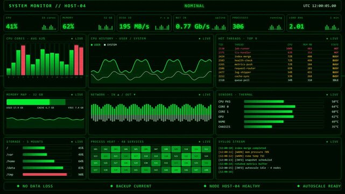The image size is (345, 194).
Task: Click the /var mount usage bar
Action: point(47,155)
